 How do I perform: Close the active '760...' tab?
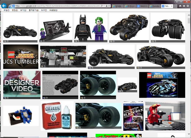(x=172, y=6)
